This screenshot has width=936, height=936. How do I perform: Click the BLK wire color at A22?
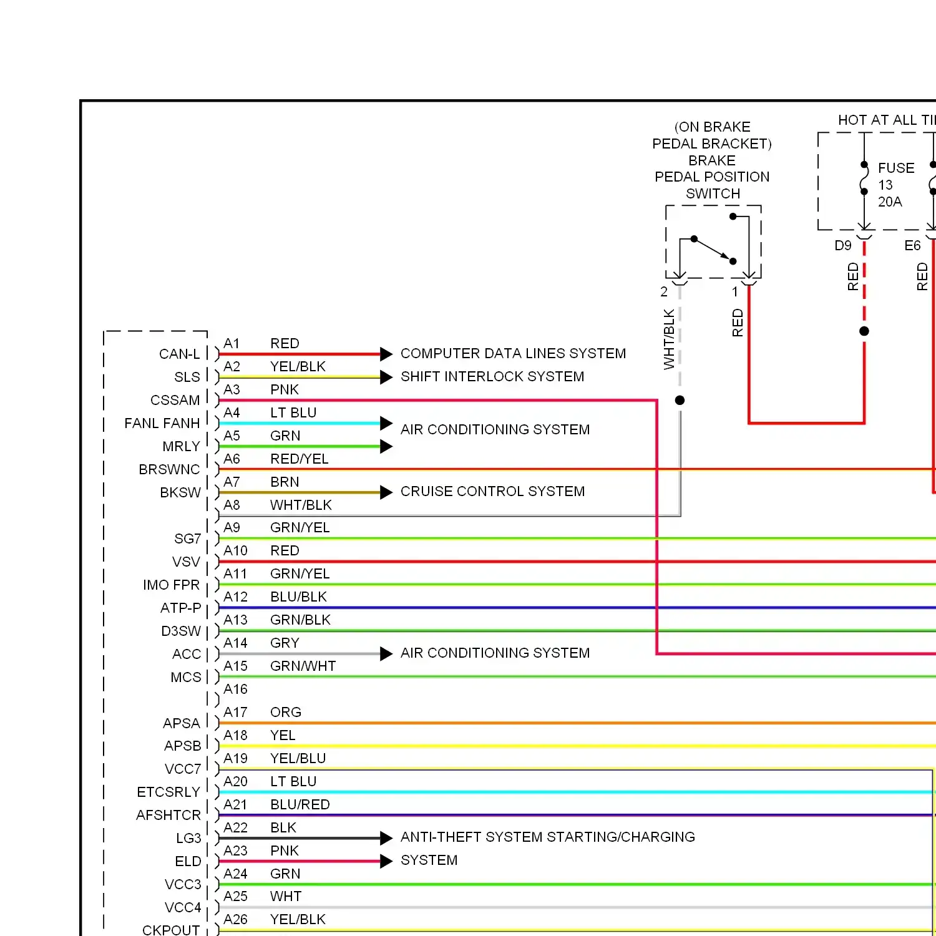pos(283,828)
